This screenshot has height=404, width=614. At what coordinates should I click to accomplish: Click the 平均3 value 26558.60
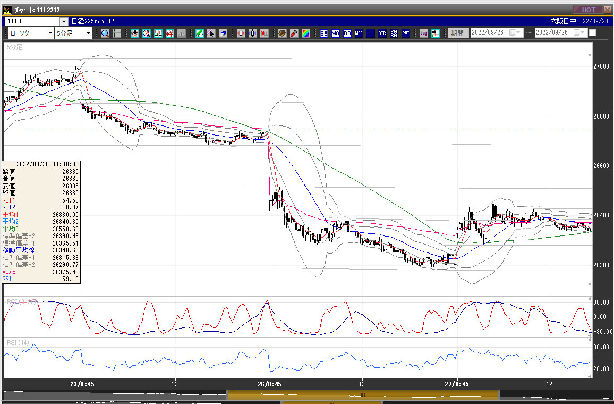65,229
